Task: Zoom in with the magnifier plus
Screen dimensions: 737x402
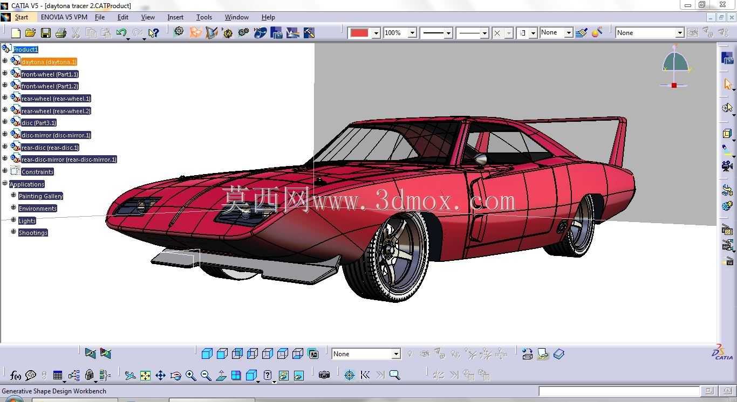Action: (x=190, y=376)
